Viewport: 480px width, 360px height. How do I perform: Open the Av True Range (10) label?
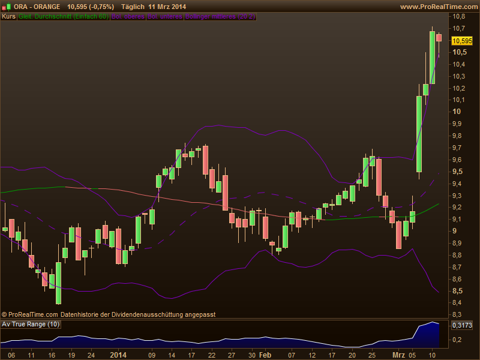coord(31,324)
